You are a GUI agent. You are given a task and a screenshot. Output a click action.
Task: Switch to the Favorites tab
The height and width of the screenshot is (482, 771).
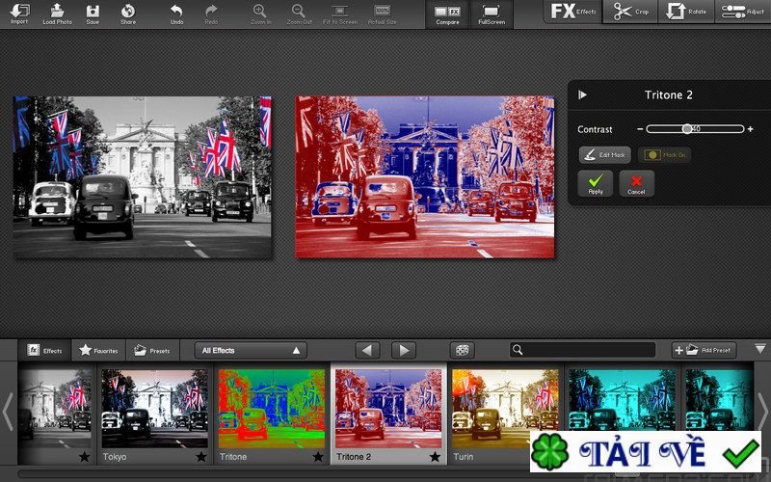coord(99,350)
